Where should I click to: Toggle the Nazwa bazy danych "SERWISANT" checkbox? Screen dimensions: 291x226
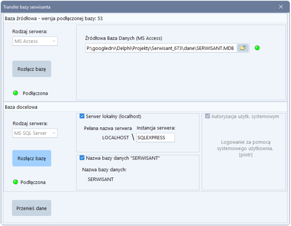tap(82, 158)
